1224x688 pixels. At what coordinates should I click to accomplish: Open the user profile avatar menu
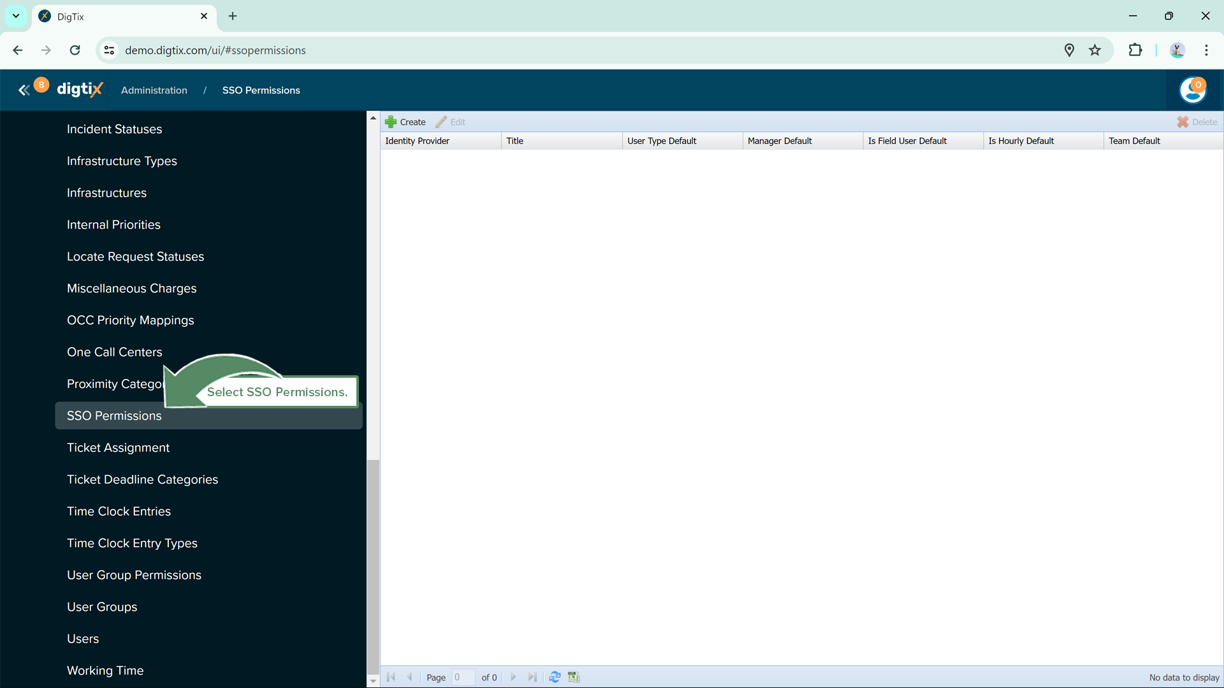1193,90
